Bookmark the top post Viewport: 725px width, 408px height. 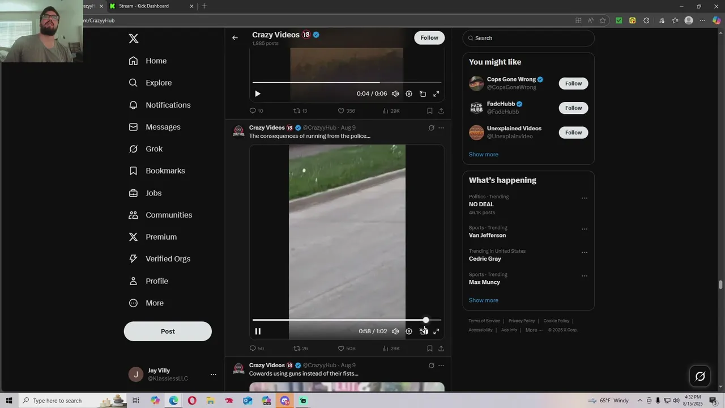[430, 111]
